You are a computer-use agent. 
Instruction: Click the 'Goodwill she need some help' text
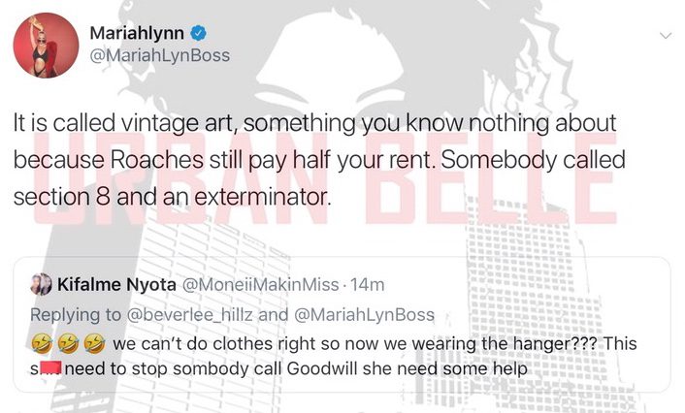click(407, 368)
